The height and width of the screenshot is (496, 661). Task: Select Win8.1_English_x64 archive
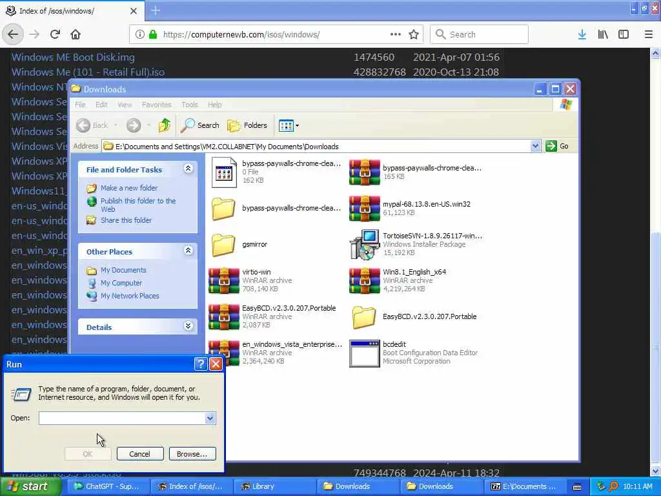[398, 280]
